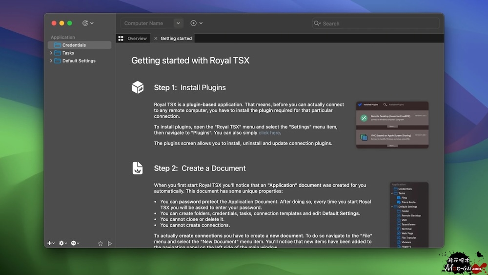Open the gear actions menu in sidebar footer
Screen dimensions: 488x275
coord(62,243)
